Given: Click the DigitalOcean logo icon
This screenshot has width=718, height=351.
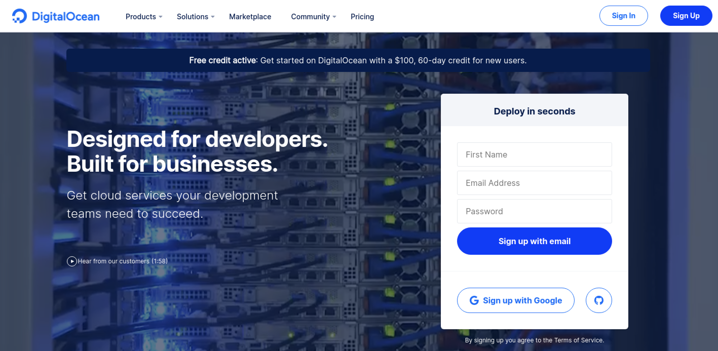Looking at the screenshot, I should tap(19, 15).
